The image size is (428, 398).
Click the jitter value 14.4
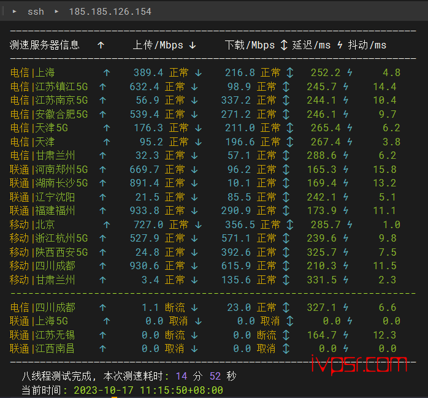(384, 87)
